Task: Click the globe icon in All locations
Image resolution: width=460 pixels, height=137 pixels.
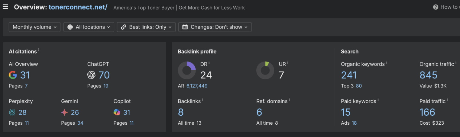Action: 70,27
